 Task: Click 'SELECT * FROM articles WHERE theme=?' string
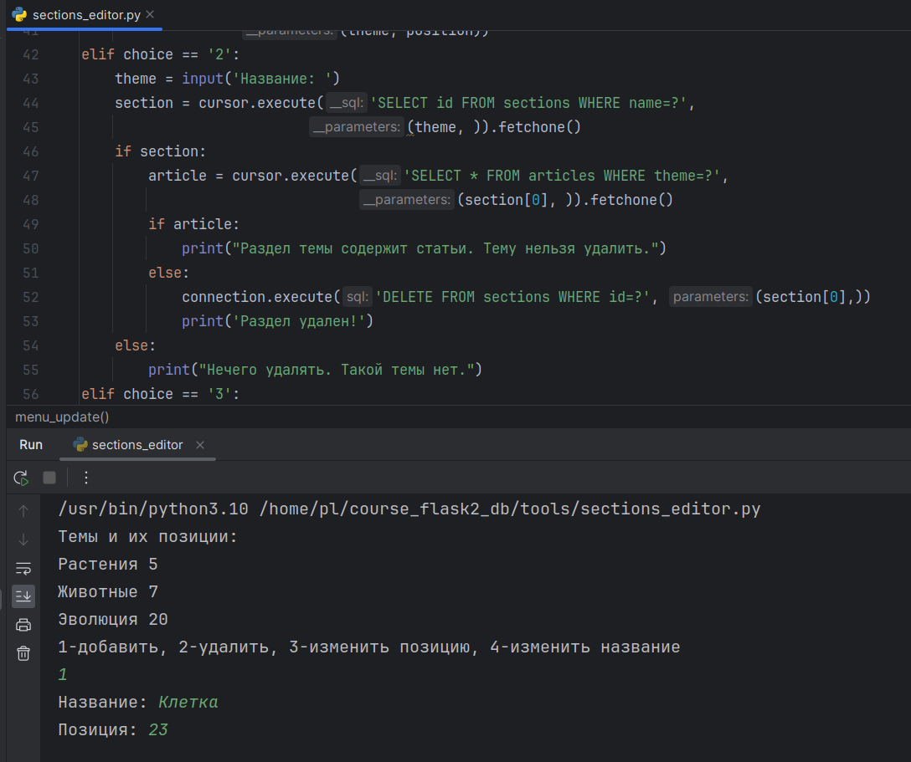coord(562,176)
